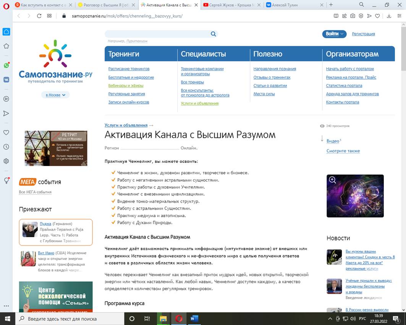The width and height of the screenshot is (406, 325).
Task: Expand the "в Москве" city selector
Action: click(x=56, y=95)
